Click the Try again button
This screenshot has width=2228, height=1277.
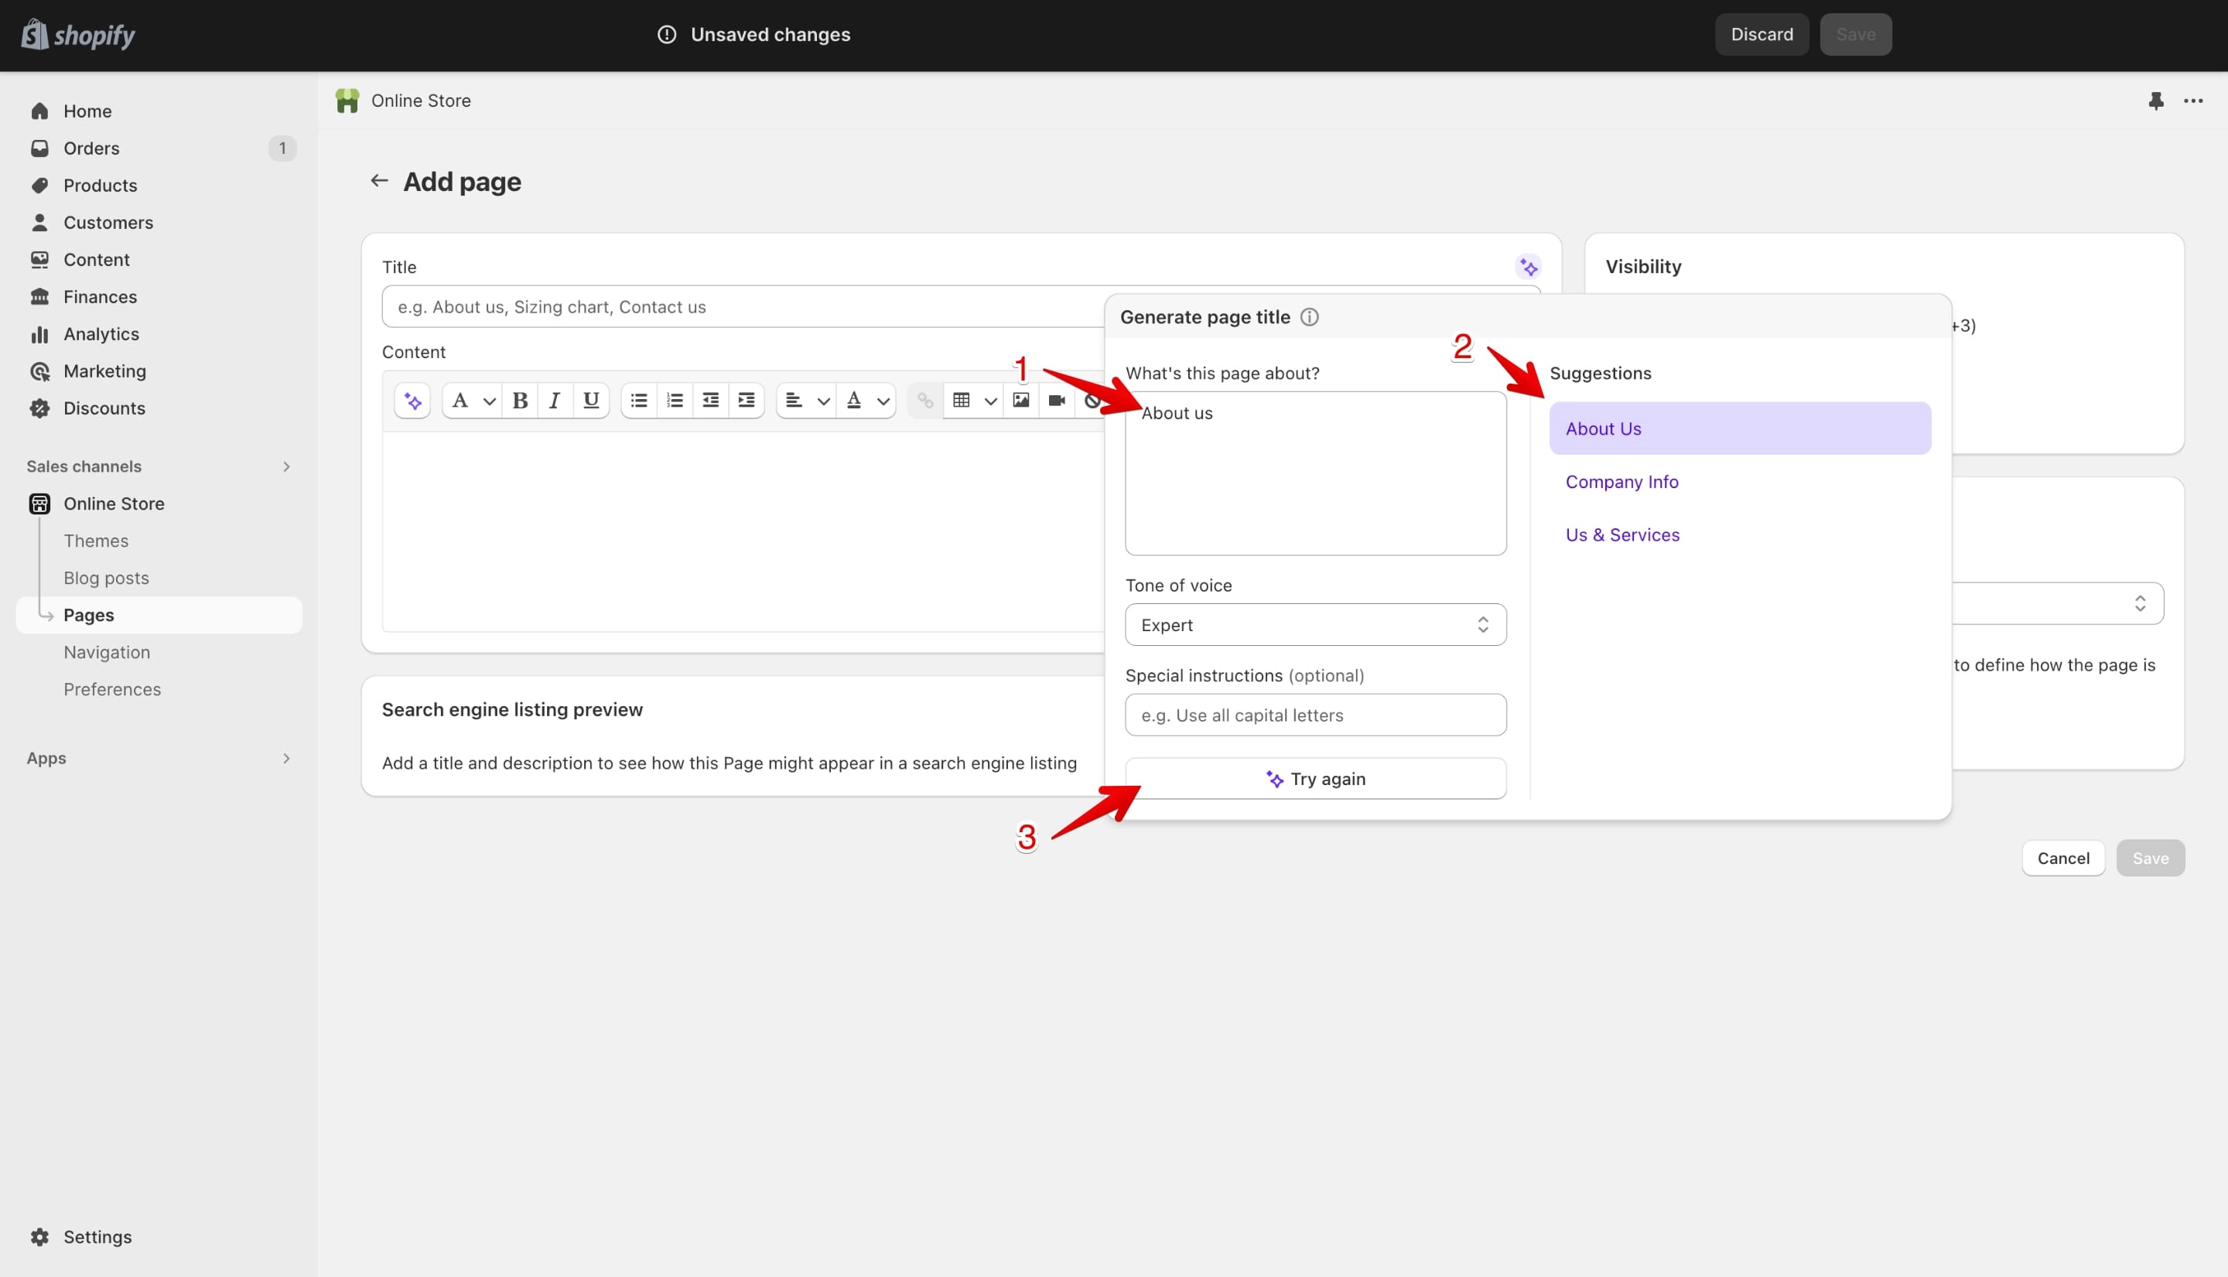point(1316,779)
